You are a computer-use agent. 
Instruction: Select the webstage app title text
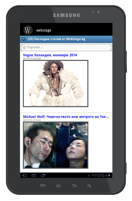[x=44, y=30]
